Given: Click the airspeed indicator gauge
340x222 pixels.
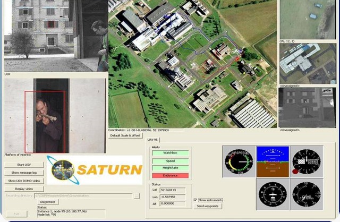Looking at the screenshot, I should tap(238, 161).
